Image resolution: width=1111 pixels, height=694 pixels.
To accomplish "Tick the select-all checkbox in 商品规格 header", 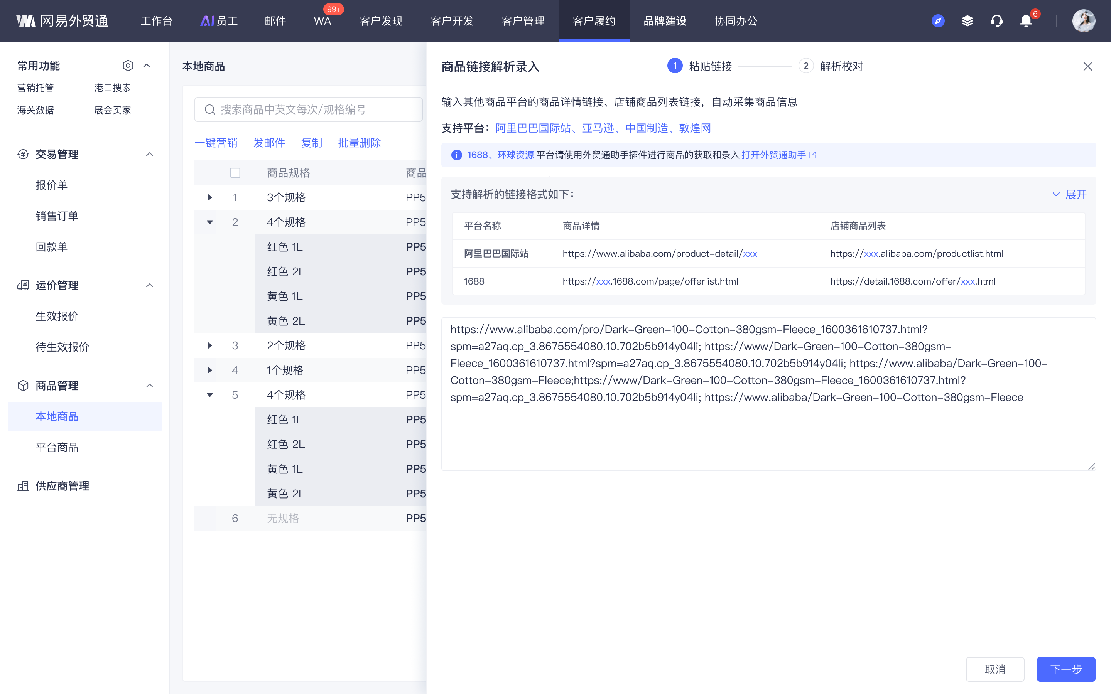I will pos(235,173).
